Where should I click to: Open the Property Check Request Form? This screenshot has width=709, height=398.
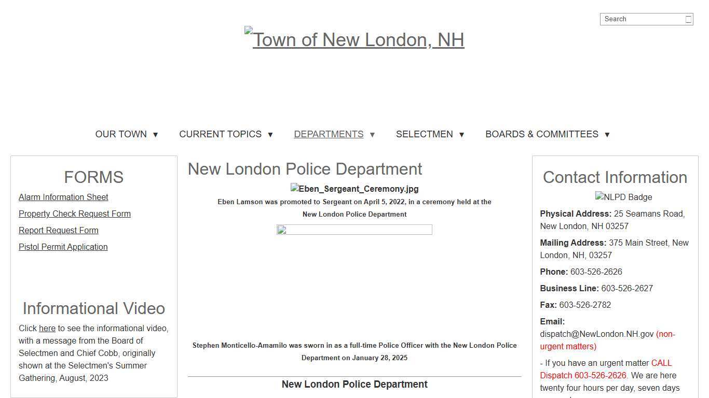point(74,214)
